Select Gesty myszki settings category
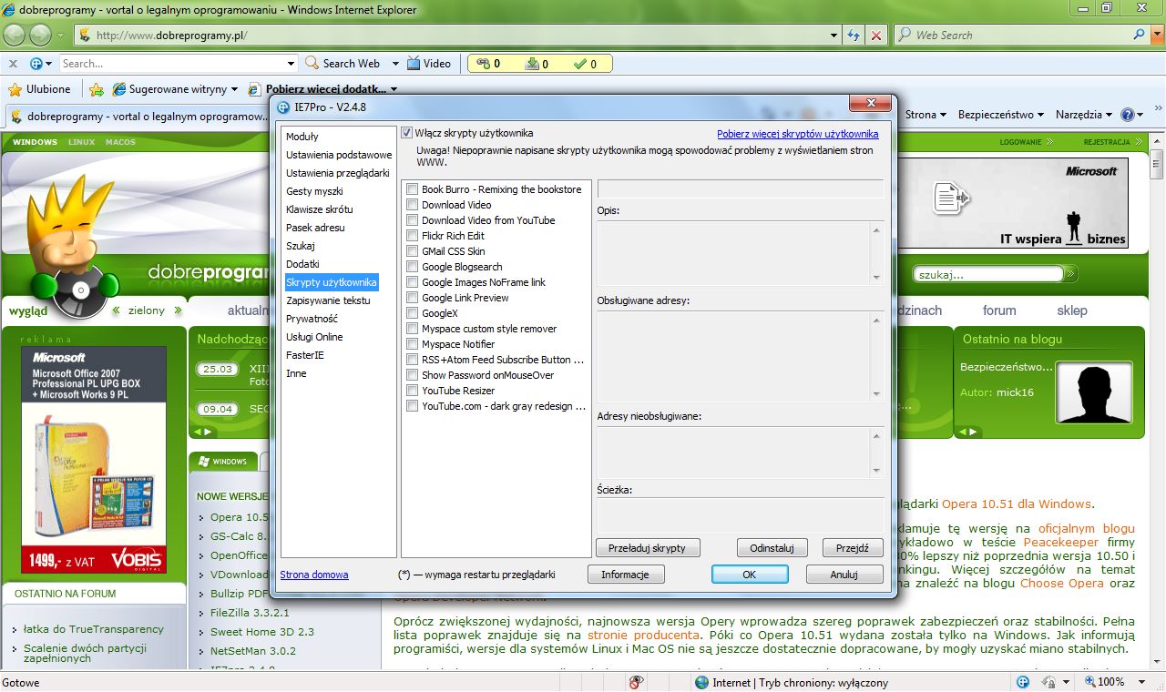 coord(314,191)
